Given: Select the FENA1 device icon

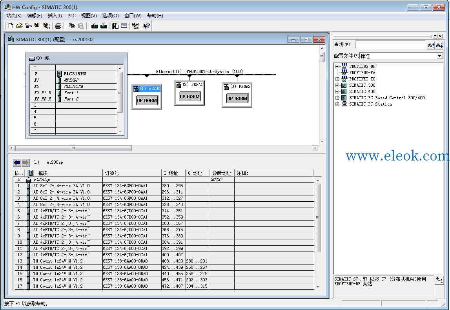Looking at the screenshot, I should tap(189, 93).
